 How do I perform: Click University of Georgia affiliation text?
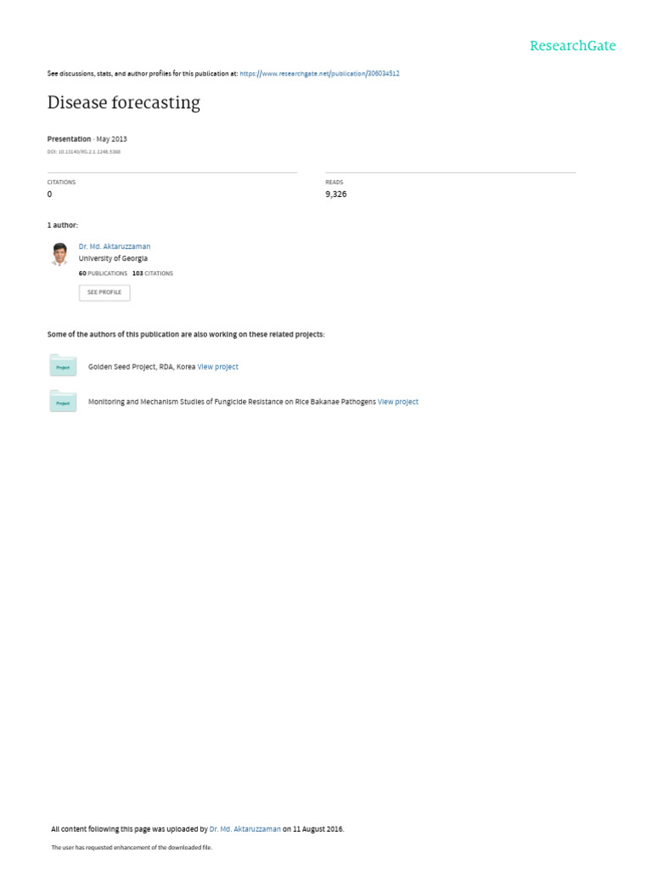point(113,258)
